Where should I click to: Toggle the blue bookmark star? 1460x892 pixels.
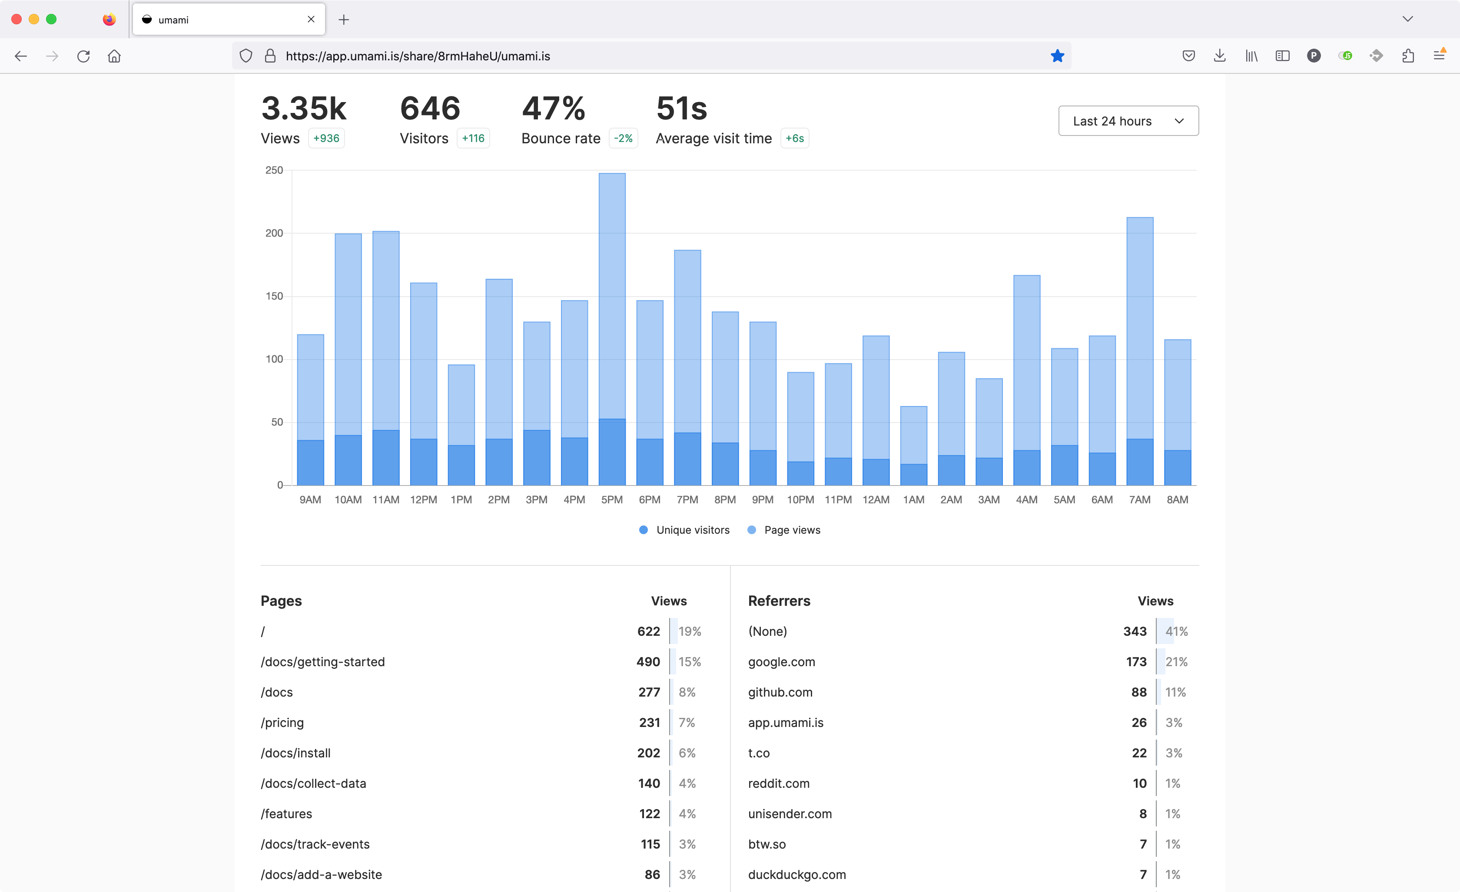(1057, 56)
